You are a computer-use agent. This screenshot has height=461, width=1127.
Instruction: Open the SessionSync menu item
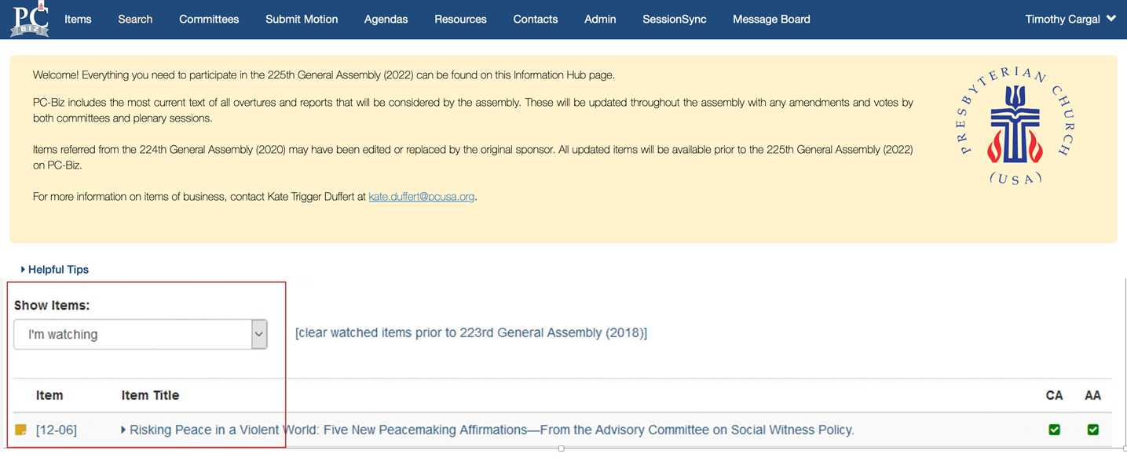(x=674, y=19)
